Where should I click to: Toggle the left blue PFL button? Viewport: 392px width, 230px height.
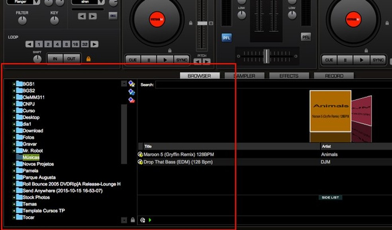[x=227, y=37]
